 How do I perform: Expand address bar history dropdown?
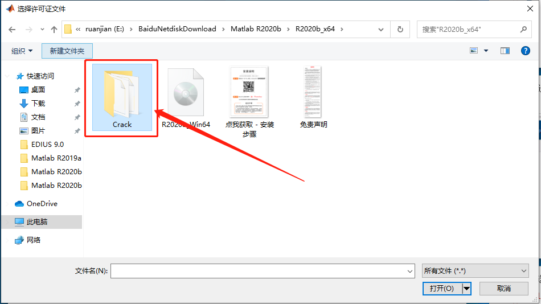[381, 30]
